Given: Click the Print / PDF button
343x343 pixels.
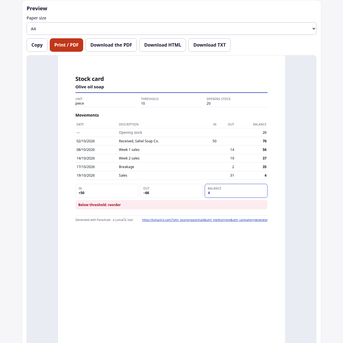Looking at the screenshot, I should 66,45.
